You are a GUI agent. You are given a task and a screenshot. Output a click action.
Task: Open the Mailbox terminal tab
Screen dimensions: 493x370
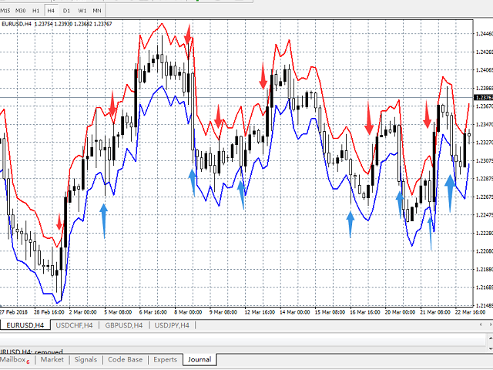[x=13, y=360]
